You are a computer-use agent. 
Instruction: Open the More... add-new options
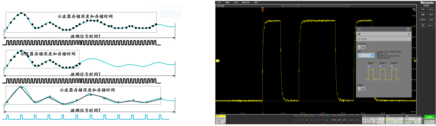[x=431, y=26]
